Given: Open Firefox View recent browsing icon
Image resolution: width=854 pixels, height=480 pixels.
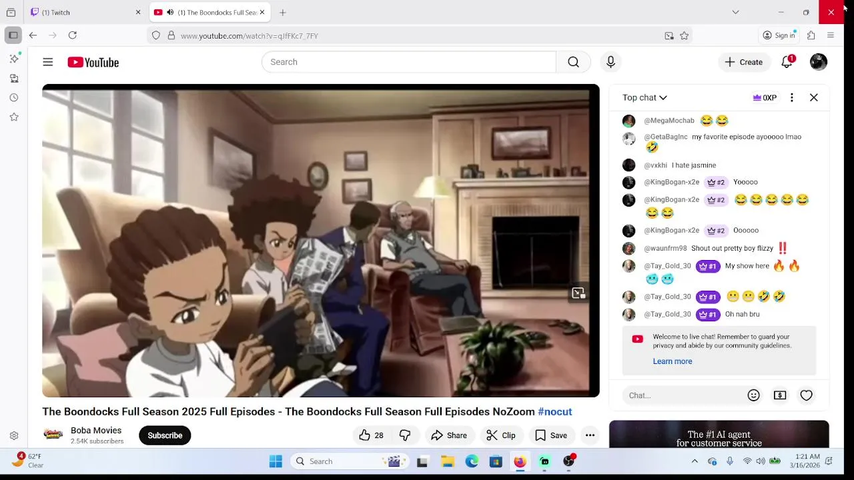Looking at the screenshot, I should coord(11,12).
